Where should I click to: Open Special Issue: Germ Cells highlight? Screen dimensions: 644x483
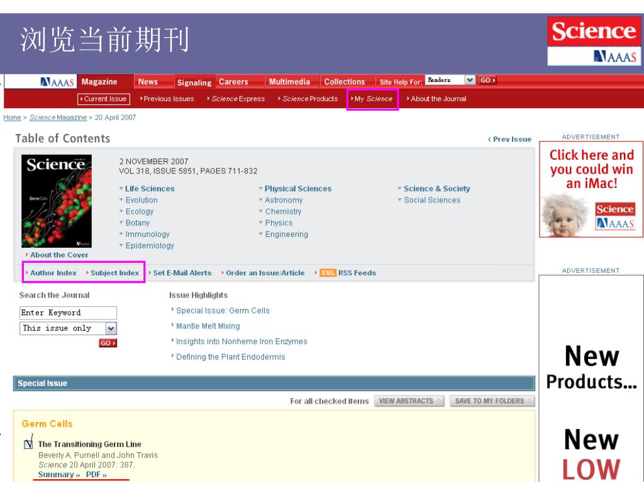tap(223, 311)
